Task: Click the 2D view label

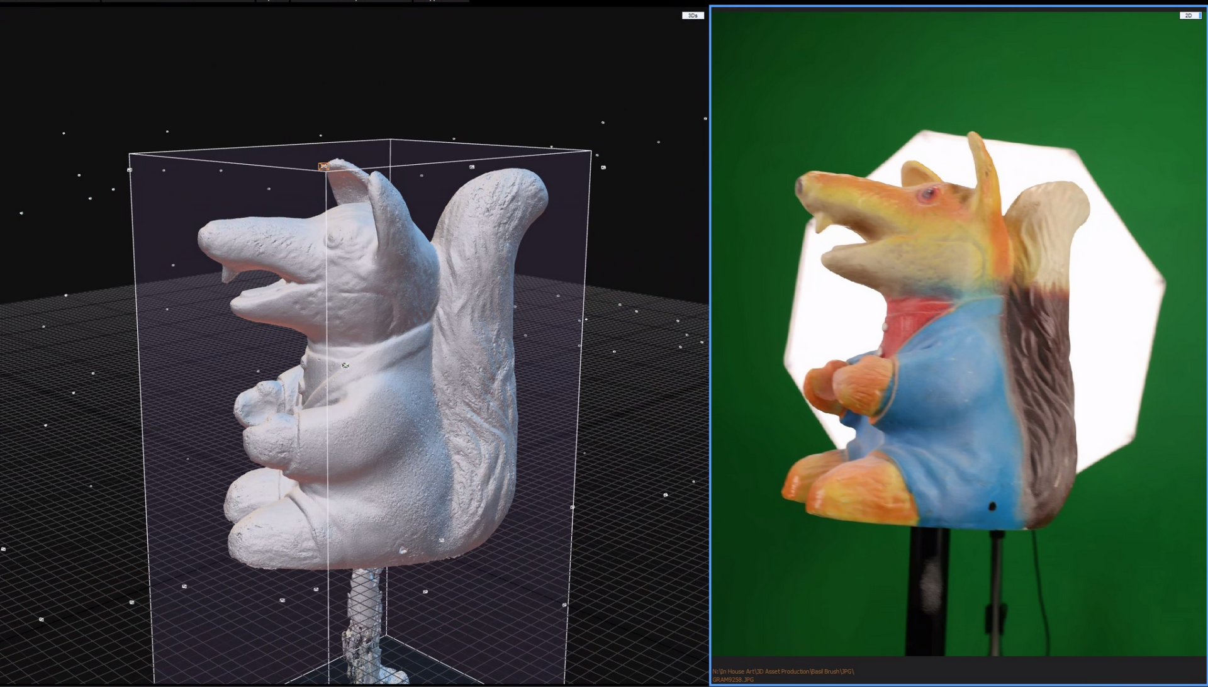Action: pos(1190,15)
